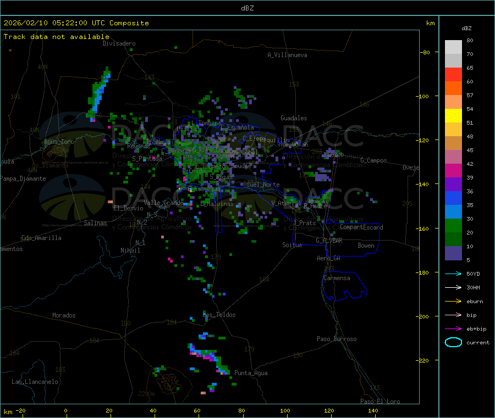Click the Nihuil map label
Image resolution: width=495 pixels, height=418 pixels.
coord(130,250)
